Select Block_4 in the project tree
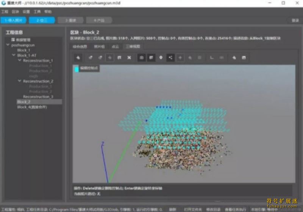 [x=32, y=107]
